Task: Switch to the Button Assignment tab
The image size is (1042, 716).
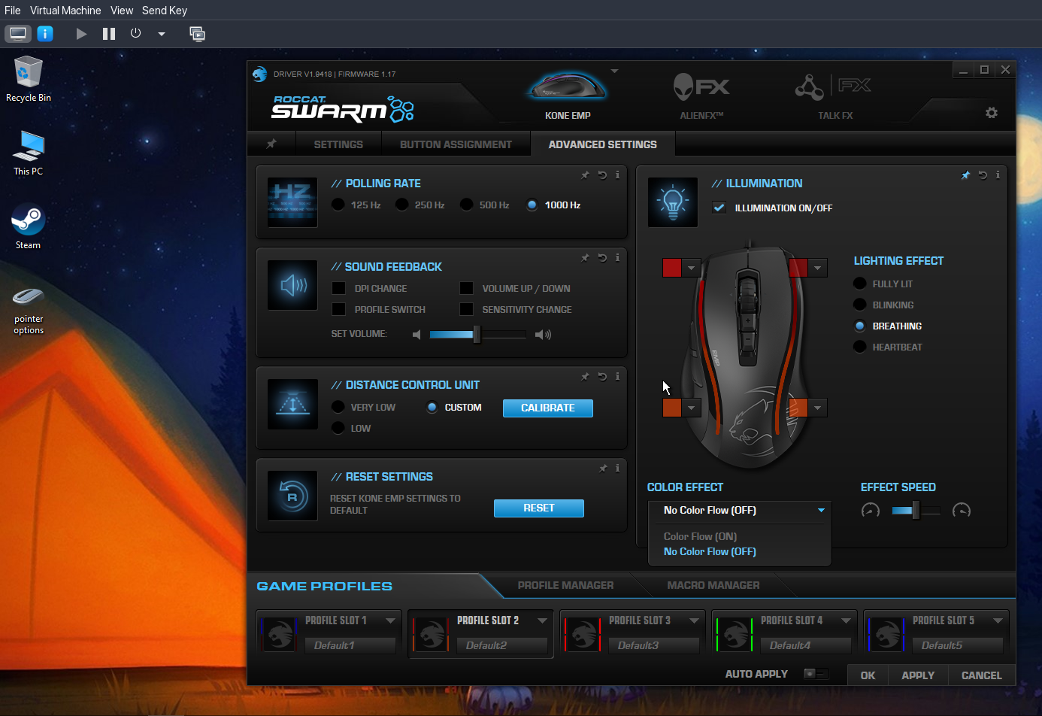Action: click(x=456, y=144)
